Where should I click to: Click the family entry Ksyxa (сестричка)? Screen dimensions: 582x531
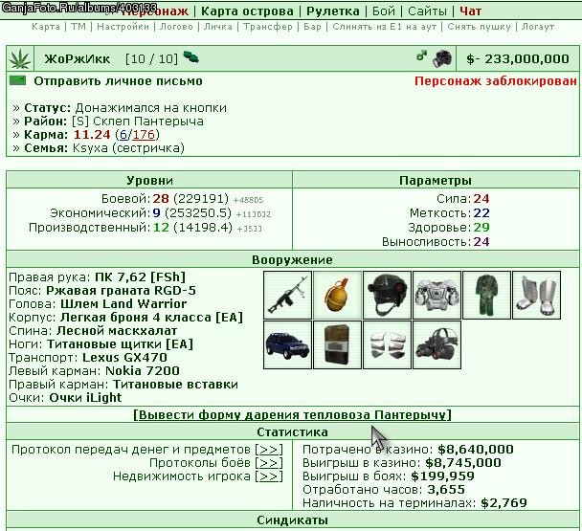(128, 148)
